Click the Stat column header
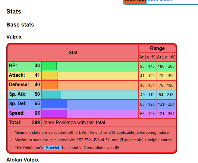Screen dimensions: 198x163 73,52
